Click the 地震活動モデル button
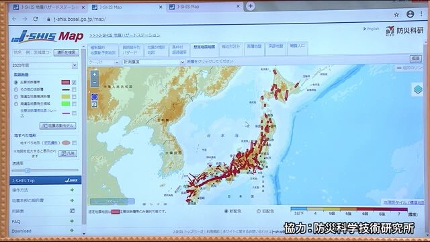The height and width of the screenshot is (242, 430). tap(58, 126)
